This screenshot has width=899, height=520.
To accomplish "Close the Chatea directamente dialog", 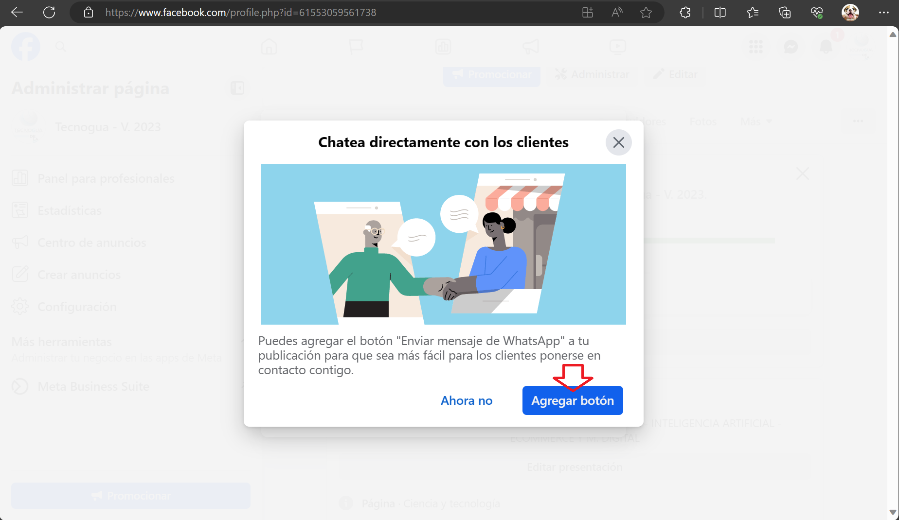I will [618, 142].
